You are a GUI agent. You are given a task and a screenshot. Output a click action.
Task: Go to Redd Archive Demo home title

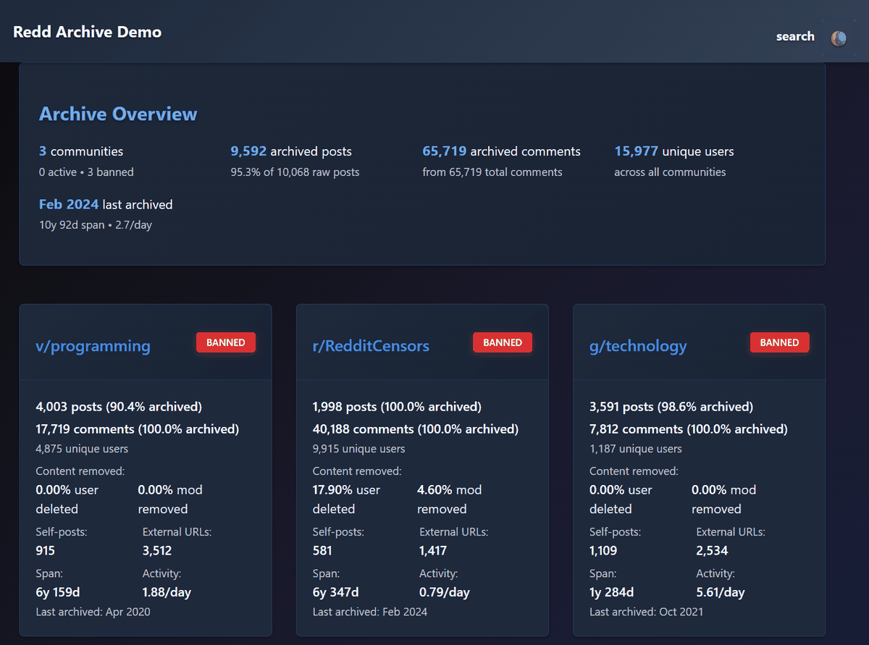coord(87,32)
